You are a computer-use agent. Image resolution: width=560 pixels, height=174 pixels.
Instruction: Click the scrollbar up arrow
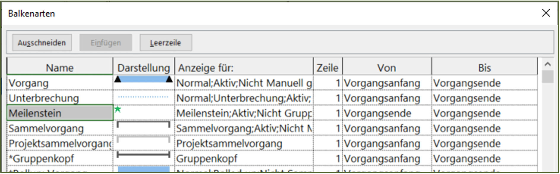(x=548, y=64)
